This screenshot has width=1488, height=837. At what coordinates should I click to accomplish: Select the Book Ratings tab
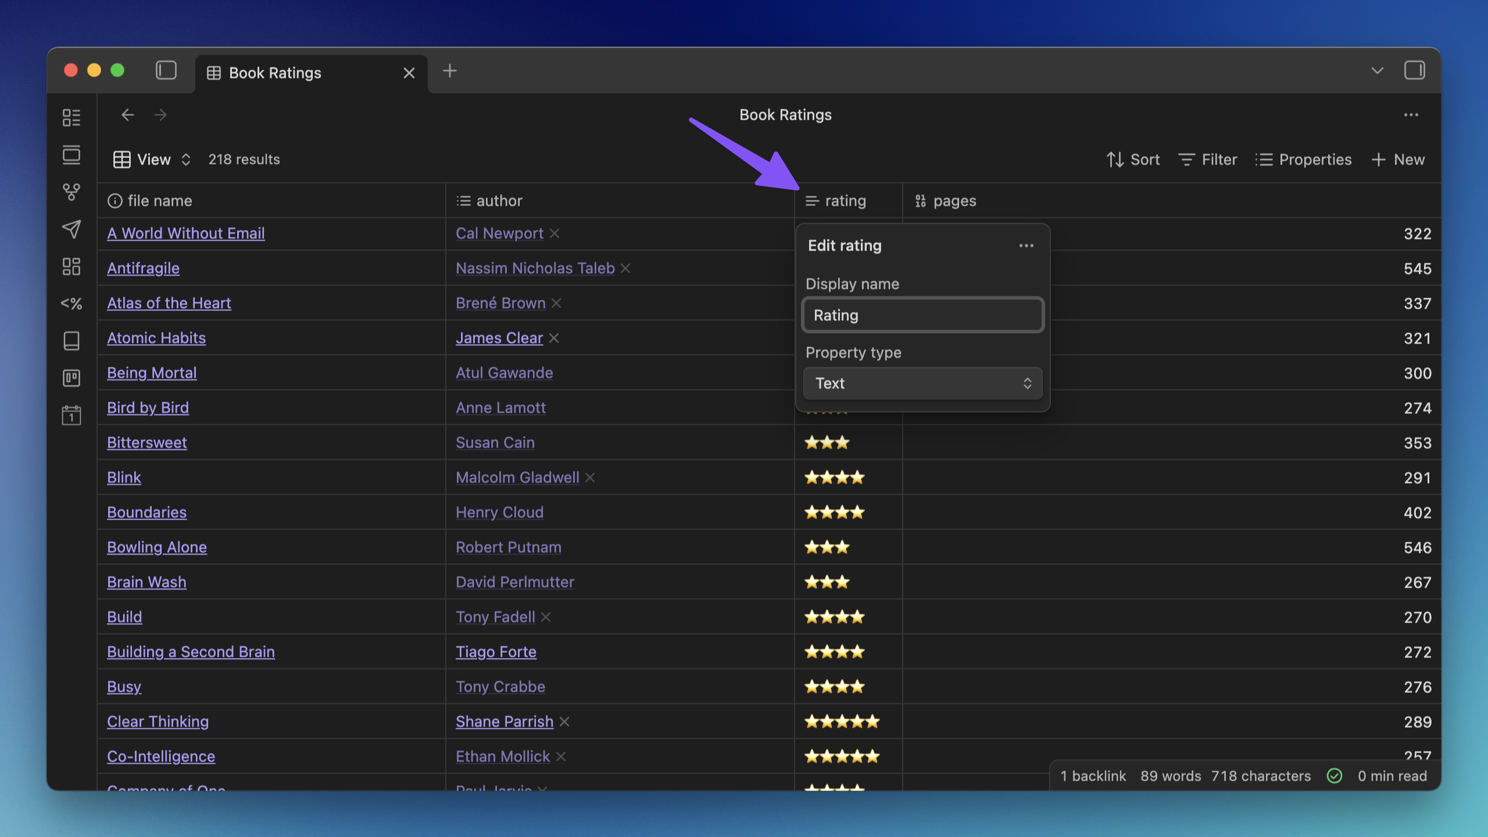coord(275,73)
